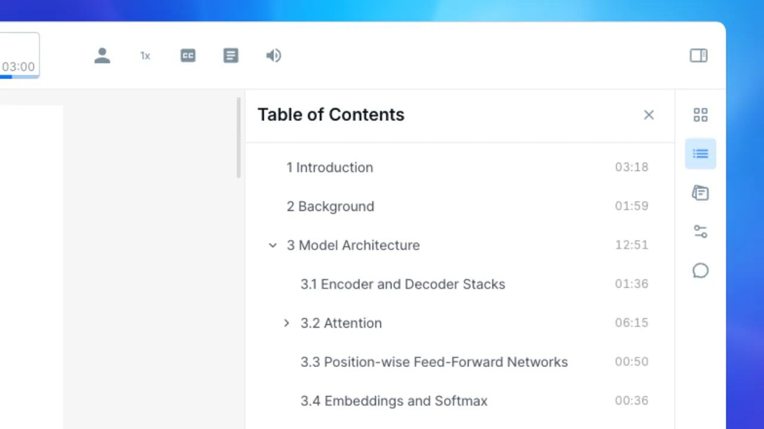
Task: Click the 03:00 playback time indicator
Action: (18, 67)
